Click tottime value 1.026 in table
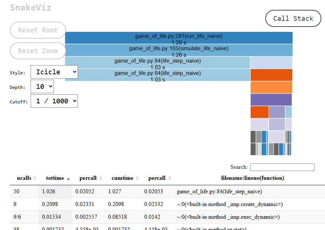This screenshot has height=230, width=325. (48, 191)
